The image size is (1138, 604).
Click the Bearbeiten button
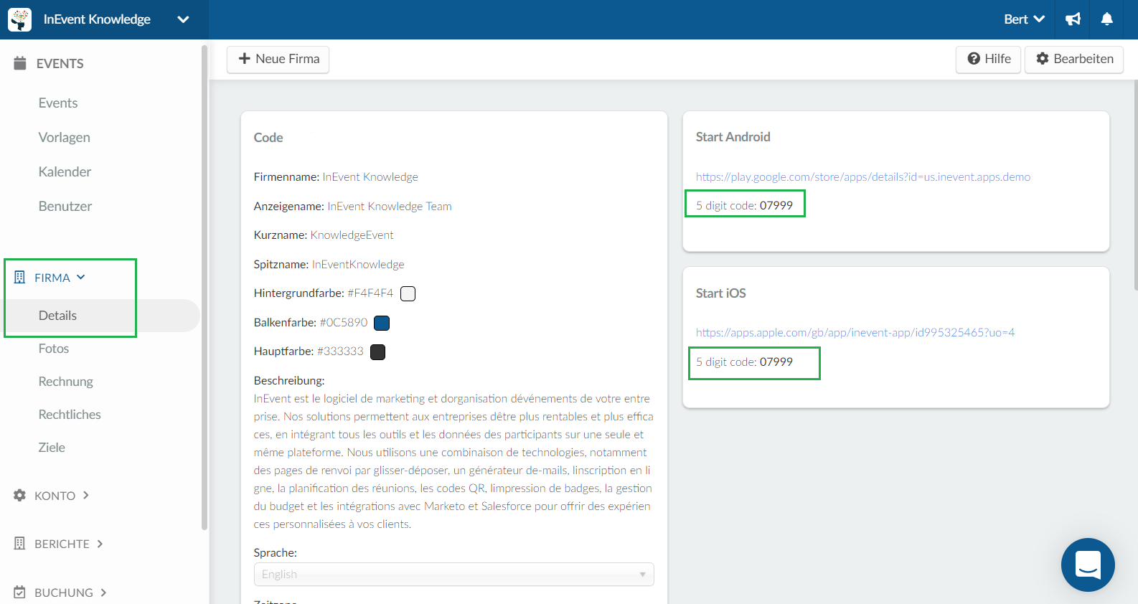pyautogui.click(x=1074, y=60)
